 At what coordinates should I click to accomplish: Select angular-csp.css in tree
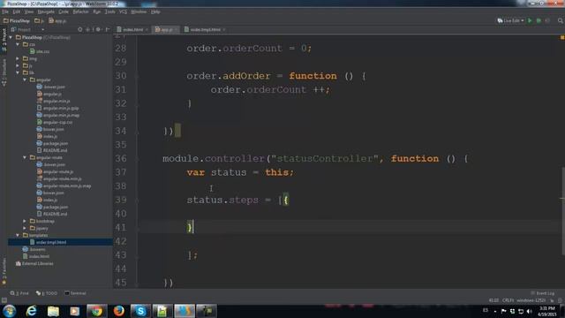coord(55,122)
